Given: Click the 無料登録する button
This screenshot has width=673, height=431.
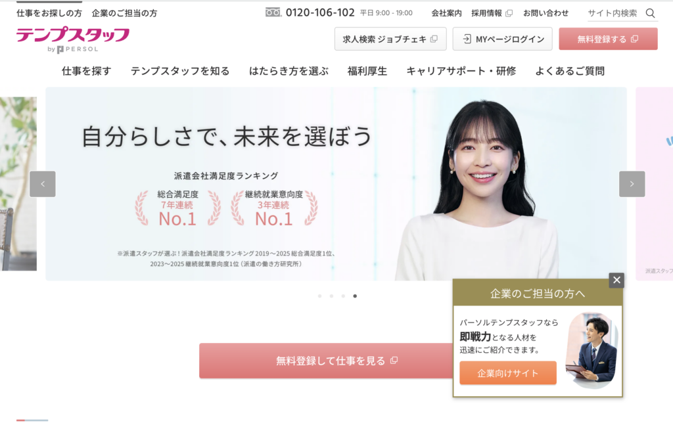Looking at the screenshot, I should click(x=608, y=39).
